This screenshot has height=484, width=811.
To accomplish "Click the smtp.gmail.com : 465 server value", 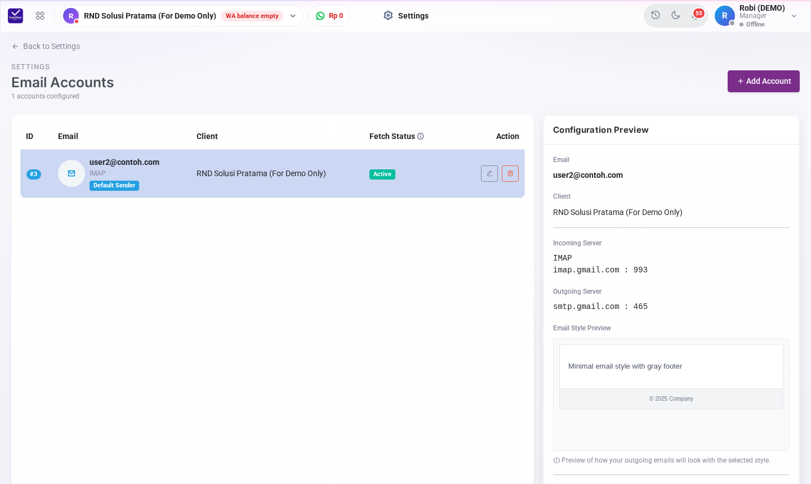I will tap(600, 306).
